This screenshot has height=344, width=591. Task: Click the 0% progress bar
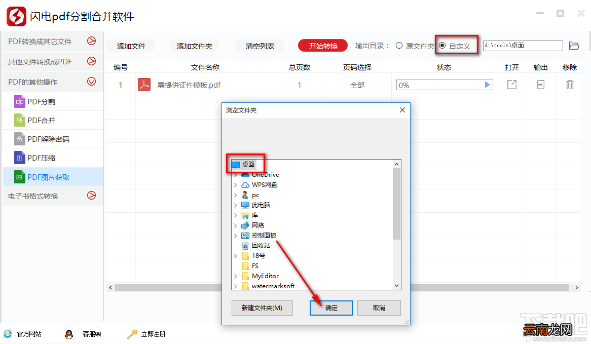445,85
